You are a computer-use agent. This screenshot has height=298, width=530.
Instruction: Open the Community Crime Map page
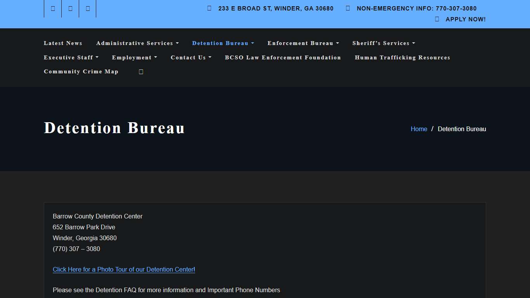pyautogui.click(x=81, y=71)
